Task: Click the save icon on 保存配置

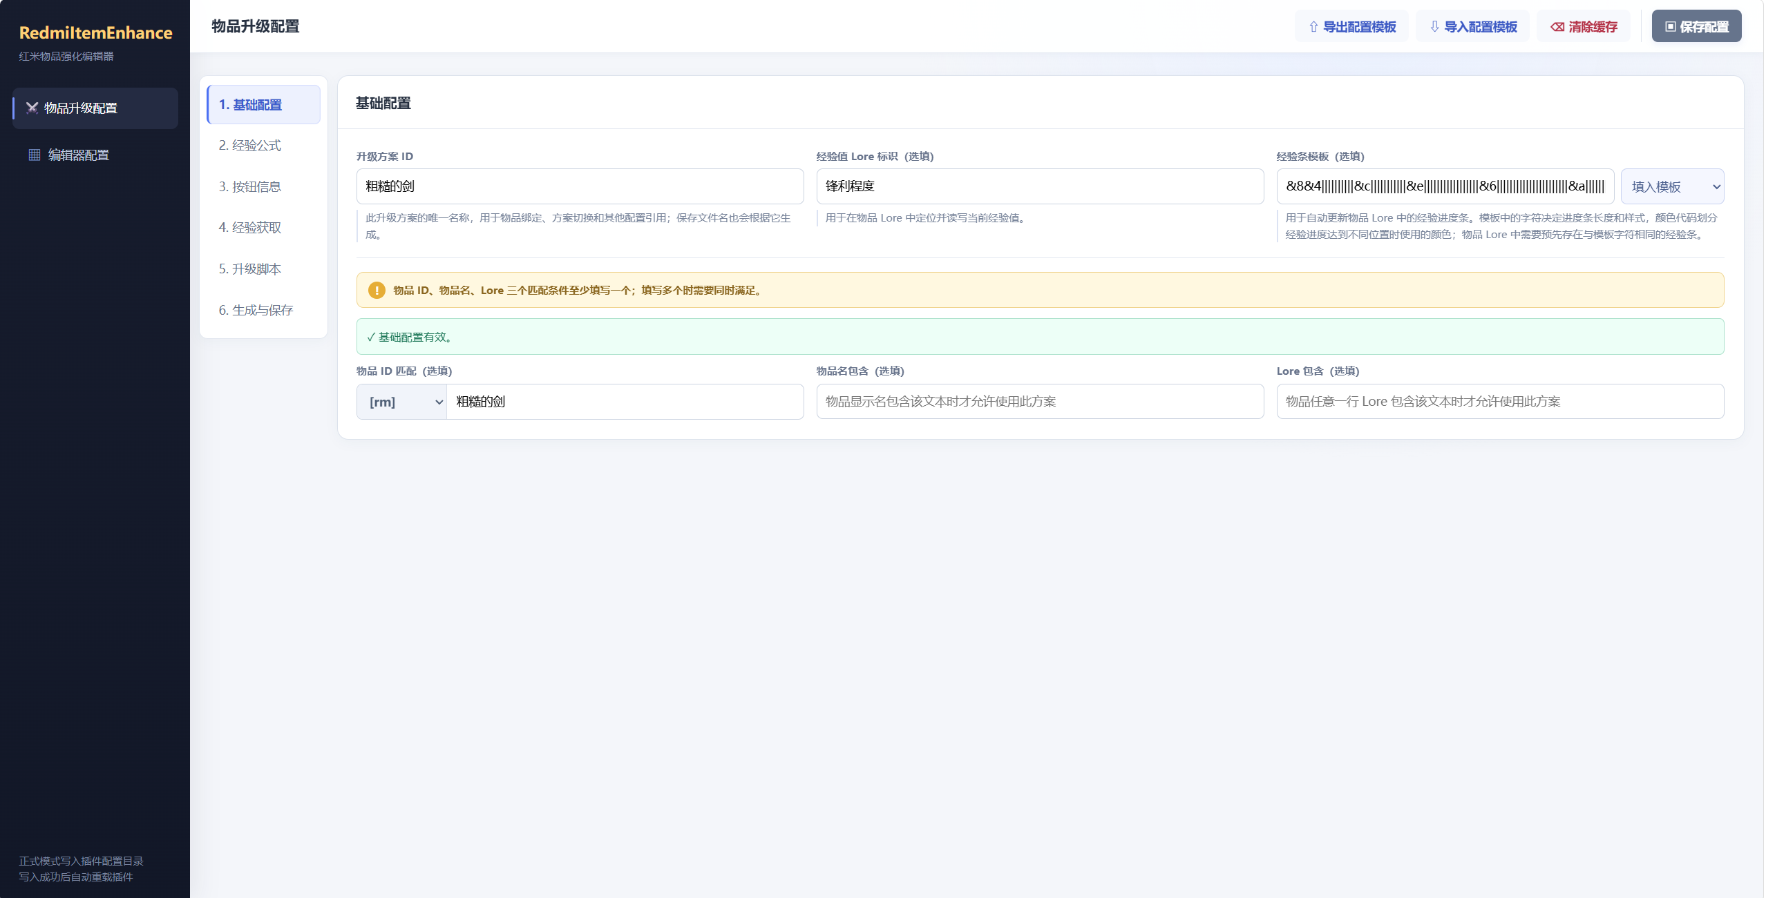Action: coord(1671,26)
